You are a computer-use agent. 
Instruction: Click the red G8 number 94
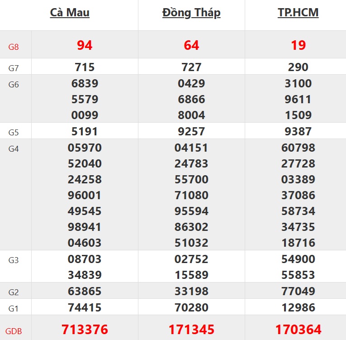[85, 45]
